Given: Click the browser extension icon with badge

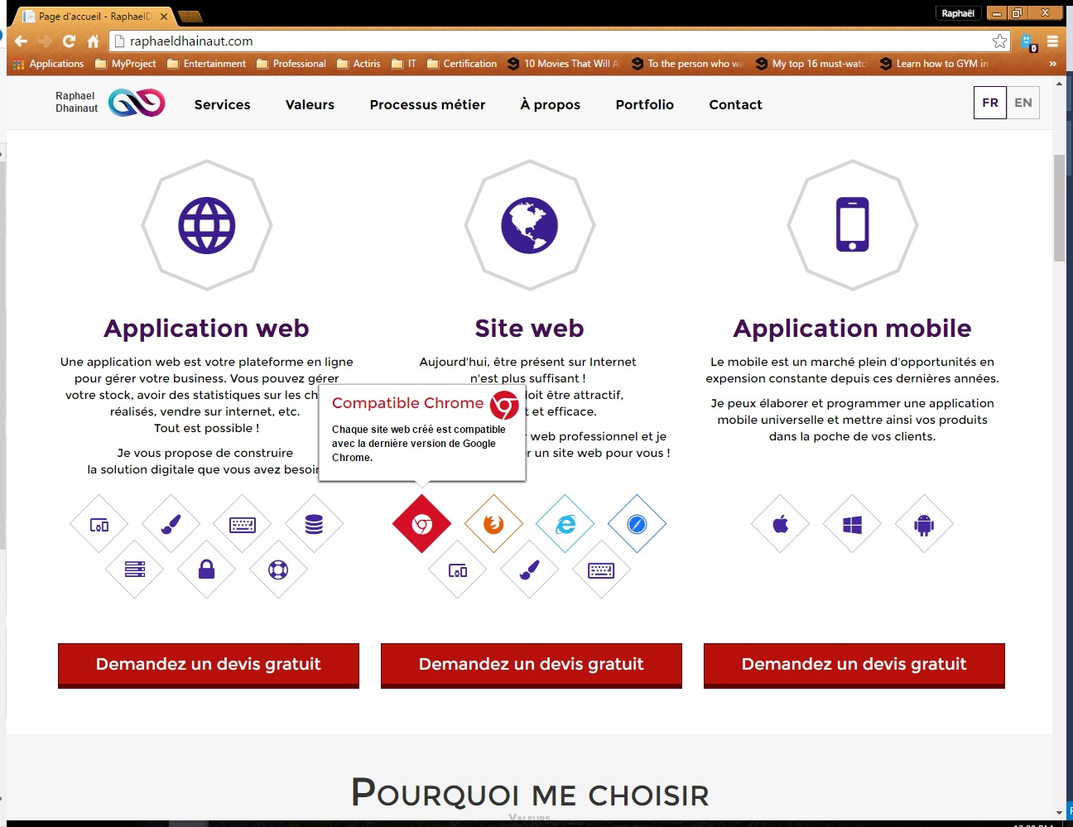Looking at the screenshot, I should point(1028,41).
